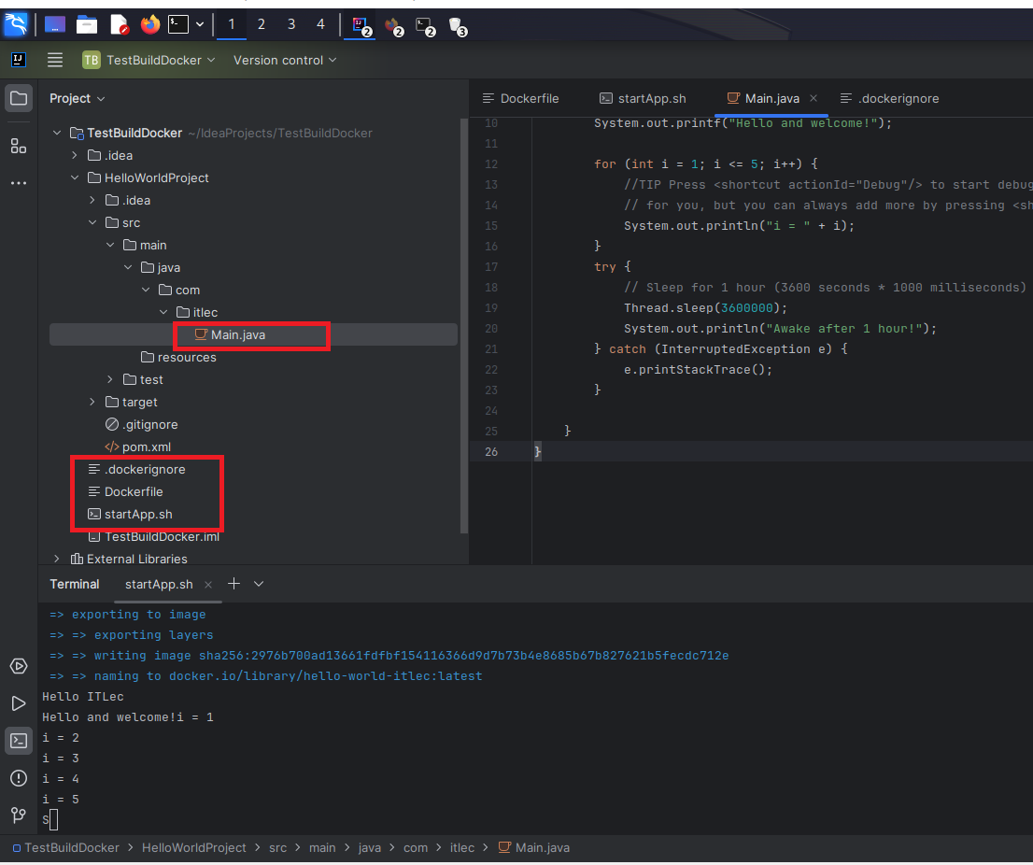Image resolution: width=1033 pixels, height=865 pixels.
Task: Add a new terminal session
Action: click(x=233, y=584)
